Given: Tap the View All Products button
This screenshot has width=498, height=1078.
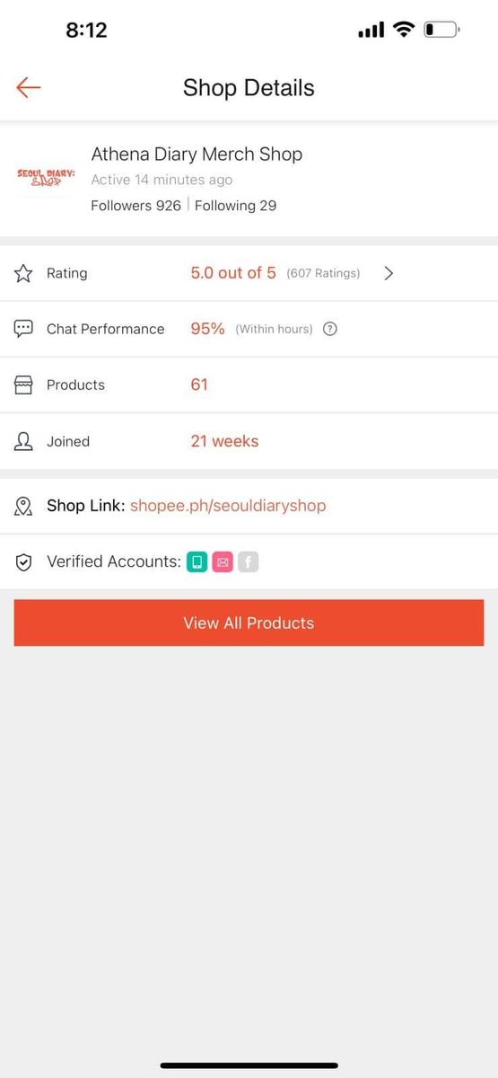Looking at the screenshot, I should point(249,623).
